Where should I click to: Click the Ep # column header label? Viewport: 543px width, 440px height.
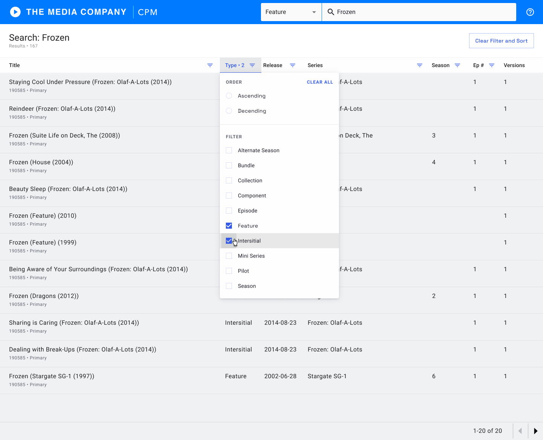click(x=479, y=65)
